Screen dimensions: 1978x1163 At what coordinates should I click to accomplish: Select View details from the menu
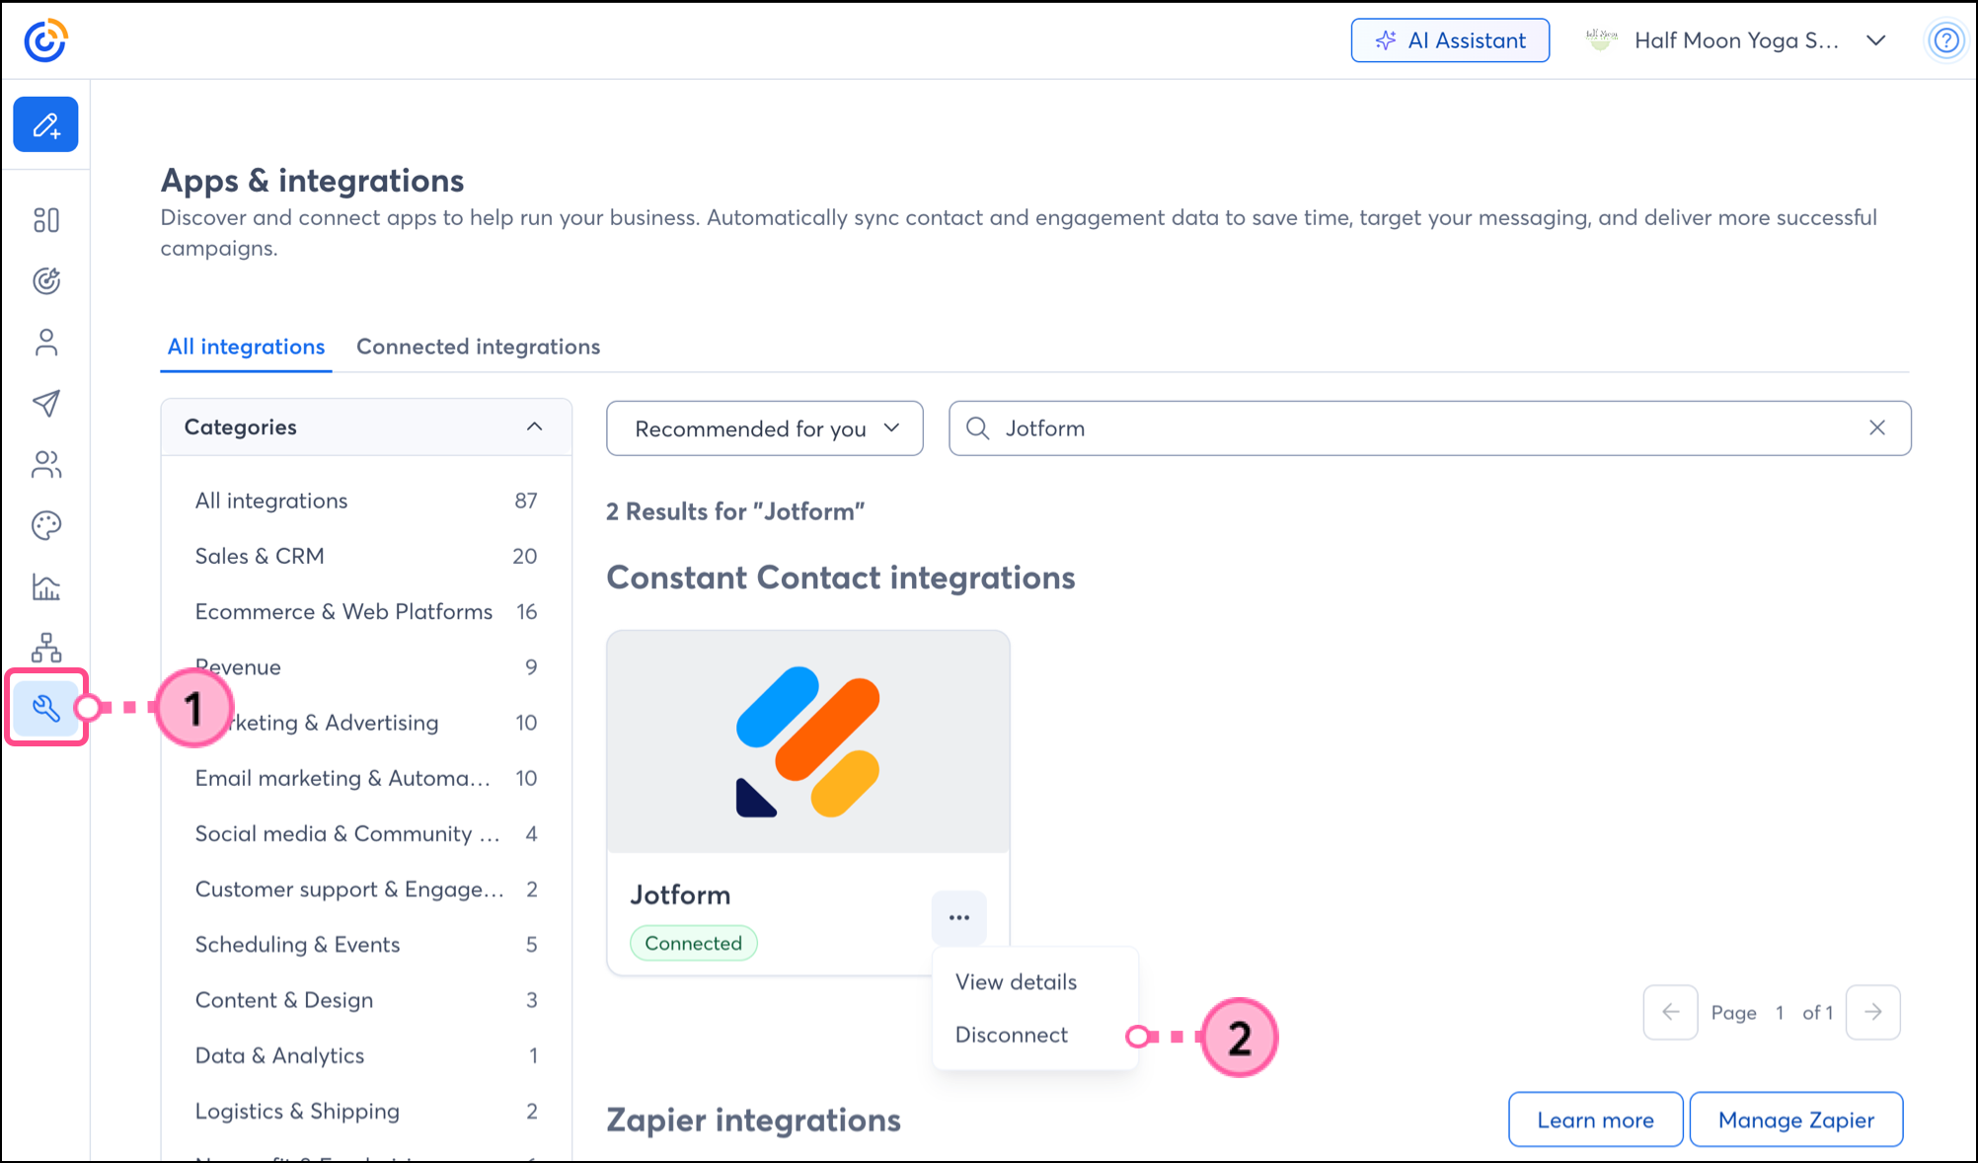coord(1016,981)
